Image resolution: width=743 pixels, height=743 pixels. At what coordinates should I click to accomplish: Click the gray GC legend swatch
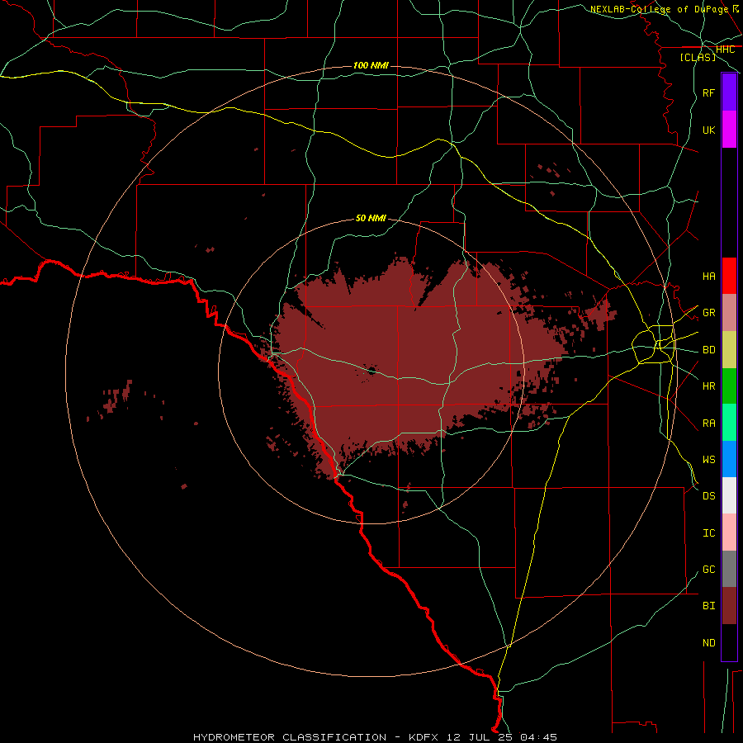click(x=729, y=569)
